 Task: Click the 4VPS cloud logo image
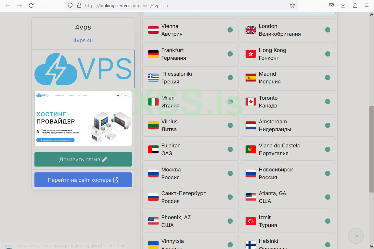pyautogui.click(x=83, y=69)
